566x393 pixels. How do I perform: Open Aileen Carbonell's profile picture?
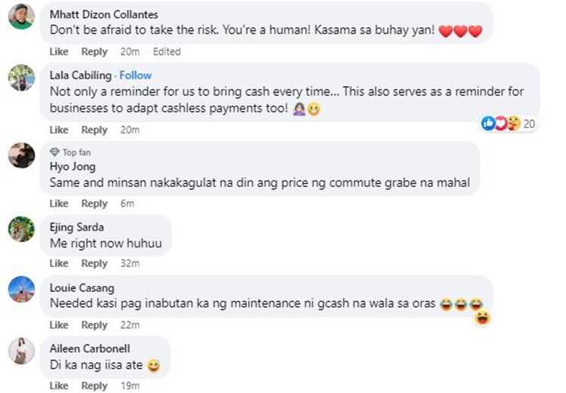20,351
